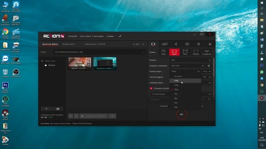266x149 pixels.
Task: Expand the Формат dropdown
Action: click(x=191, y=60)
